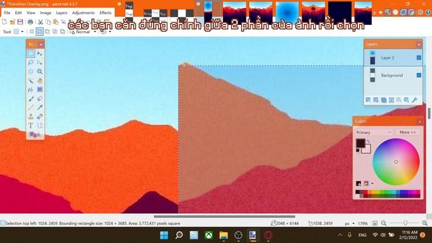
Task: Click the primary color swatch
Action: (x=360, y=143)
